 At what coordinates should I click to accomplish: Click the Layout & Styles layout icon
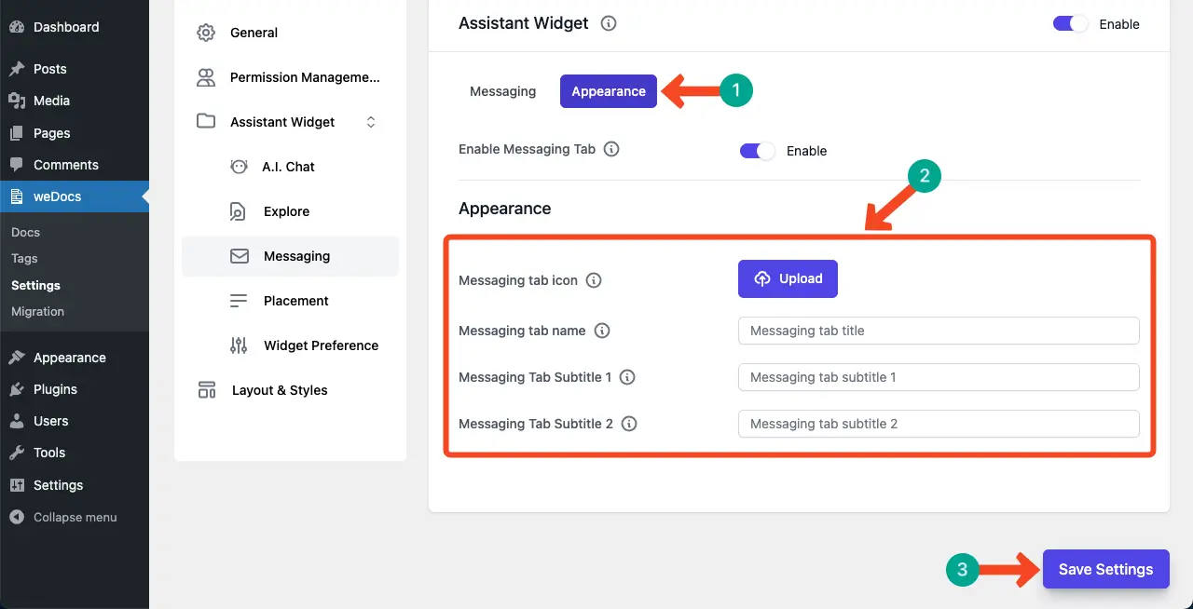click(x=206, y=390)
